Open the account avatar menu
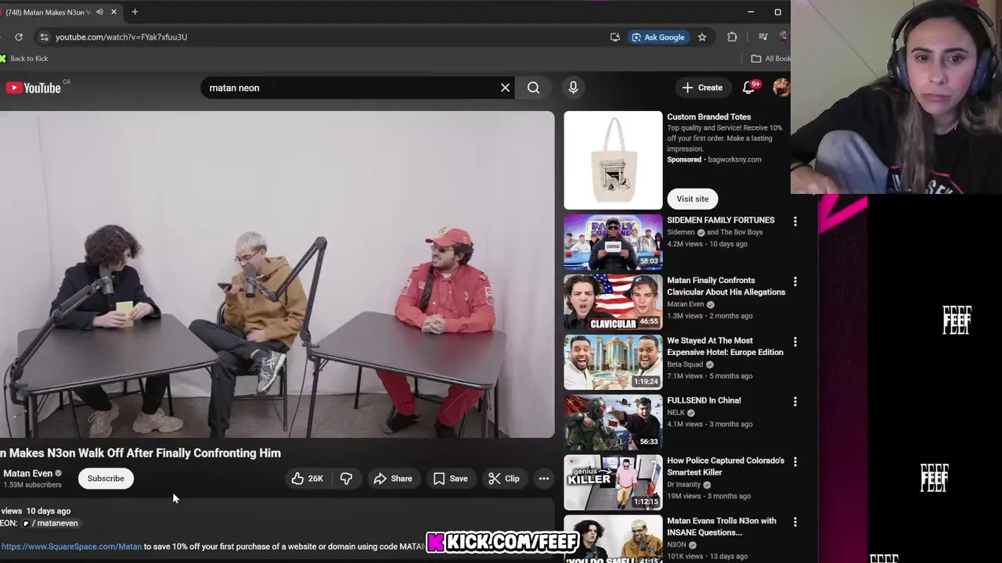1002x563 pixels. click(780, 88)
